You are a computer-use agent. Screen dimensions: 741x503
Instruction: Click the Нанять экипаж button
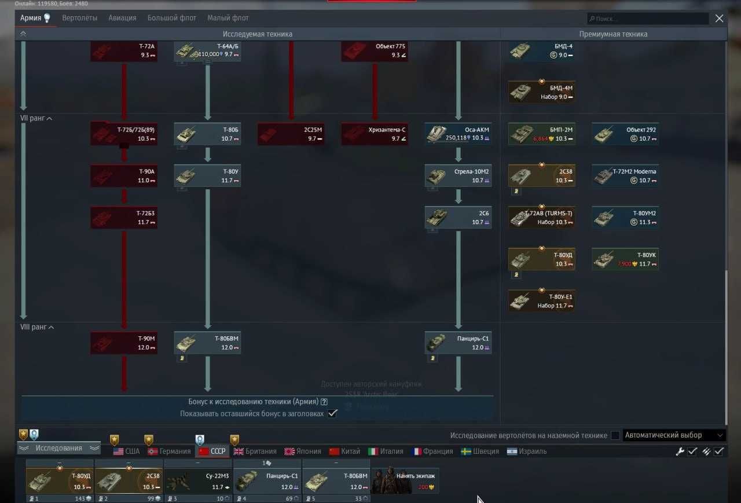[x=405, y=480]
